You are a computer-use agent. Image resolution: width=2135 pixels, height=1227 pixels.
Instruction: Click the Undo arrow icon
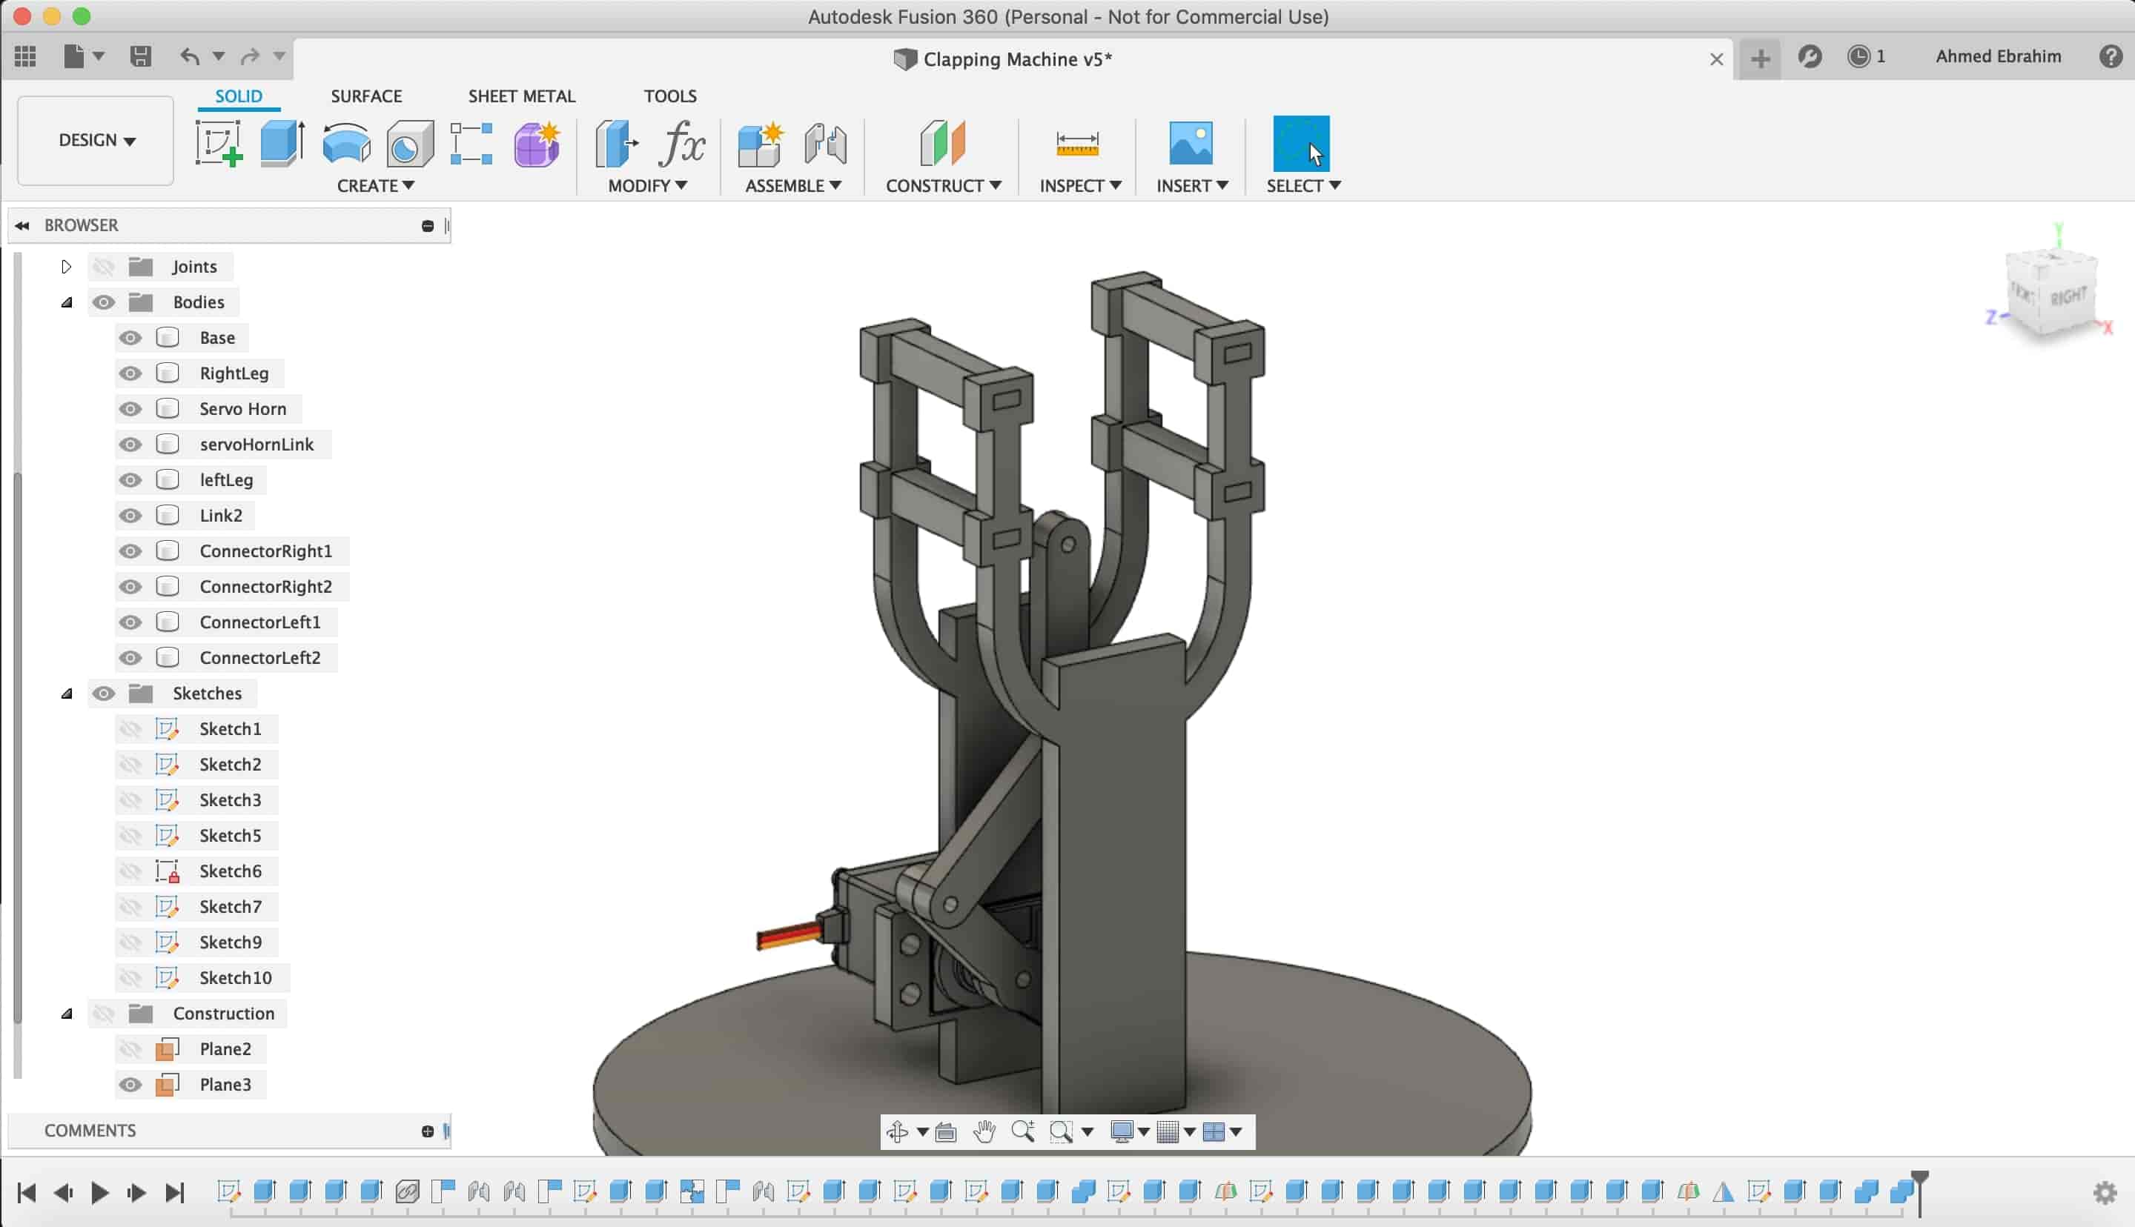[190, 56]
